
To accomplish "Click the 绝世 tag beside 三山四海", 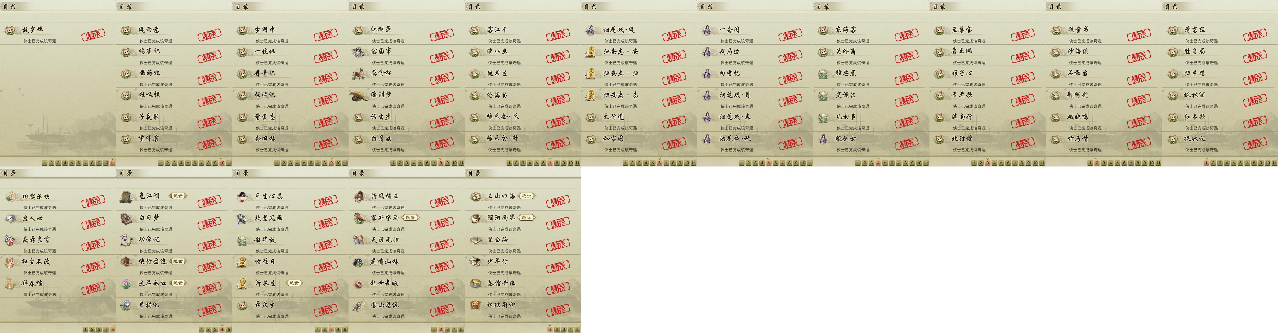I will point(526,196).
